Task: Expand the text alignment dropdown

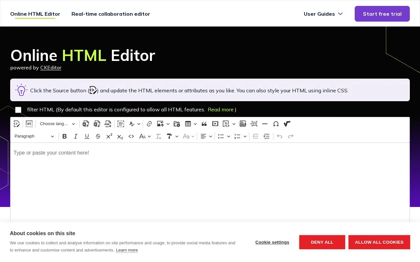Action: click(x=206, y=136)
